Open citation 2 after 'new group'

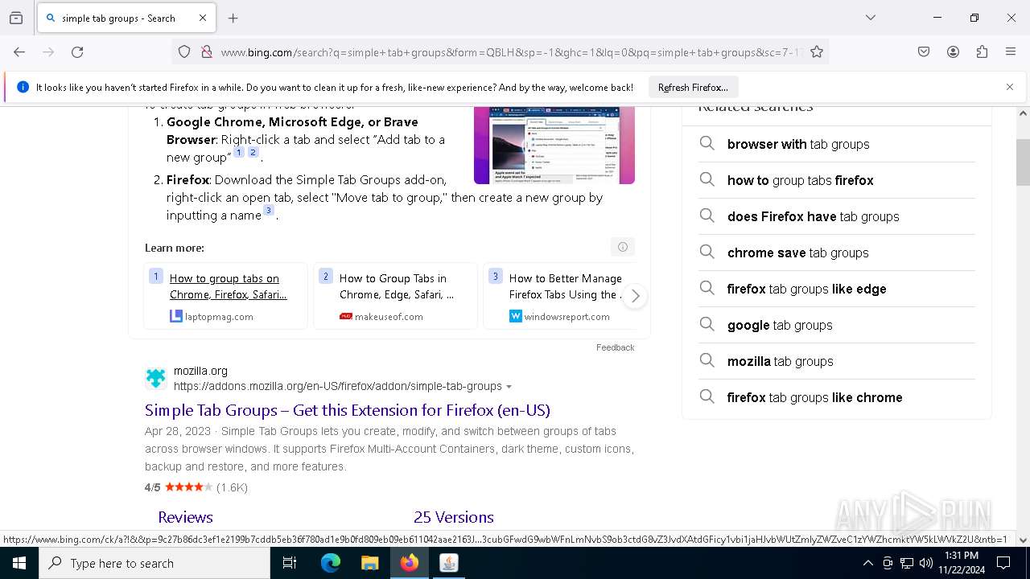253,152
